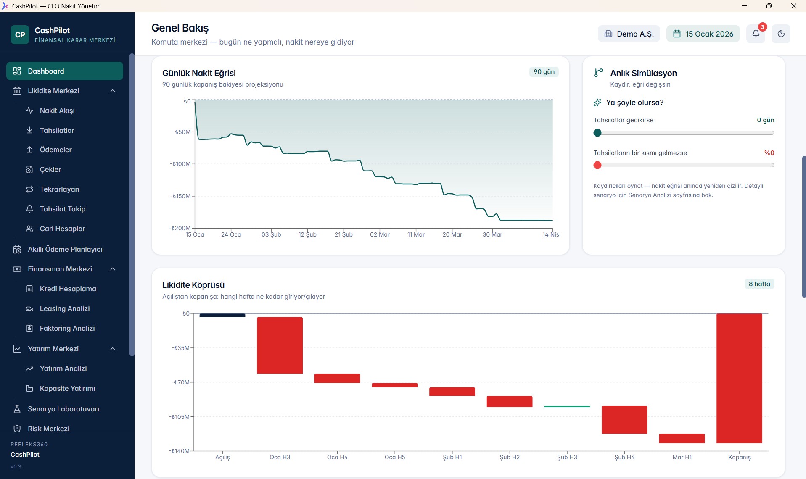The image size is (806, 479).
Task: Open the Demo A.Ş. company selector
Action: (x=629, y=34)
